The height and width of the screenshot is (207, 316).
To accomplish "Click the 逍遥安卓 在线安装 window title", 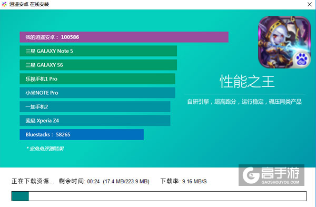I will 29,4.
